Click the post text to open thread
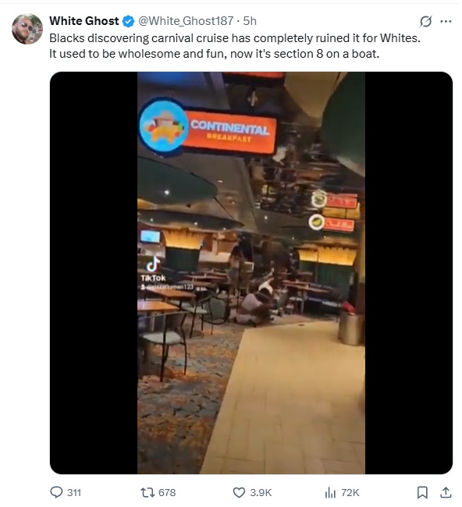The image size is (462, 507). tap(236, 46)
